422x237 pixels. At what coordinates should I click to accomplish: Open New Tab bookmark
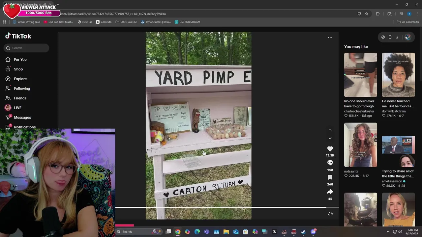click(85, 22)
